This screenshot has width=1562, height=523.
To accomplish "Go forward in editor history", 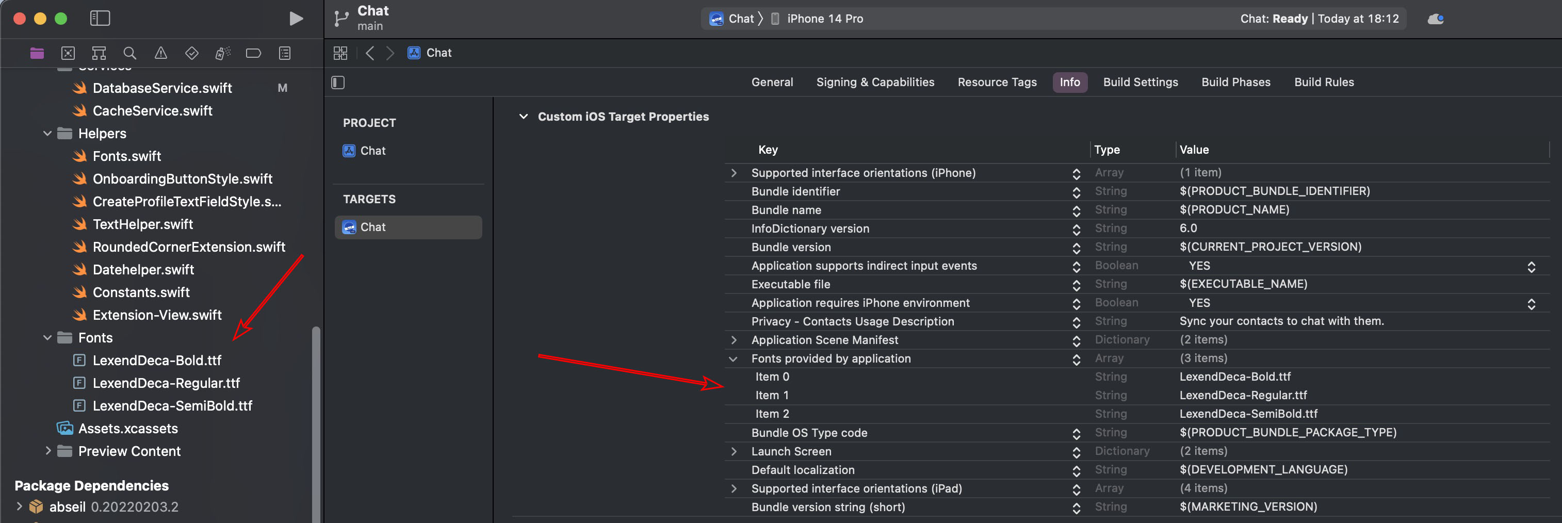I will 390,53.
